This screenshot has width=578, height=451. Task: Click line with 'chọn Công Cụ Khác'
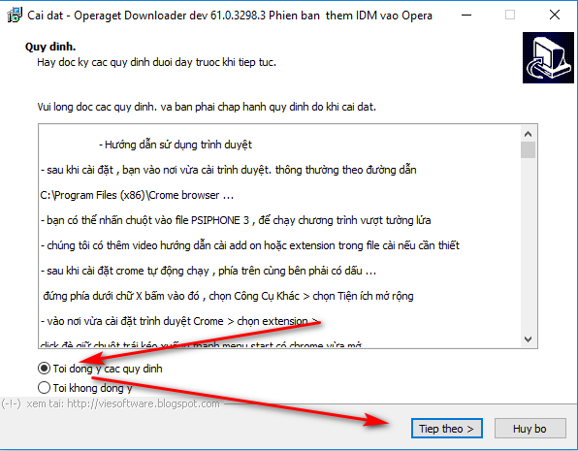pyautogui.click(x=228, y=296)
